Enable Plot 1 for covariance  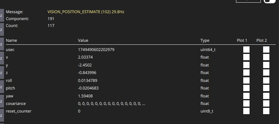pos(246,104)
